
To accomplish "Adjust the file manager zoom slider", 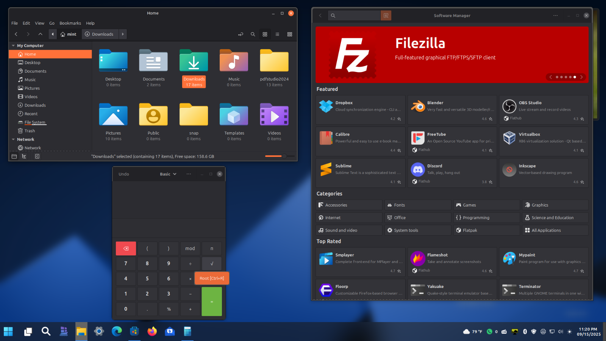I will coord(284,156).
